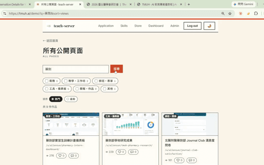
Task: Toggle the 簡報・作品 category checkbox
Action: point(77,89)
